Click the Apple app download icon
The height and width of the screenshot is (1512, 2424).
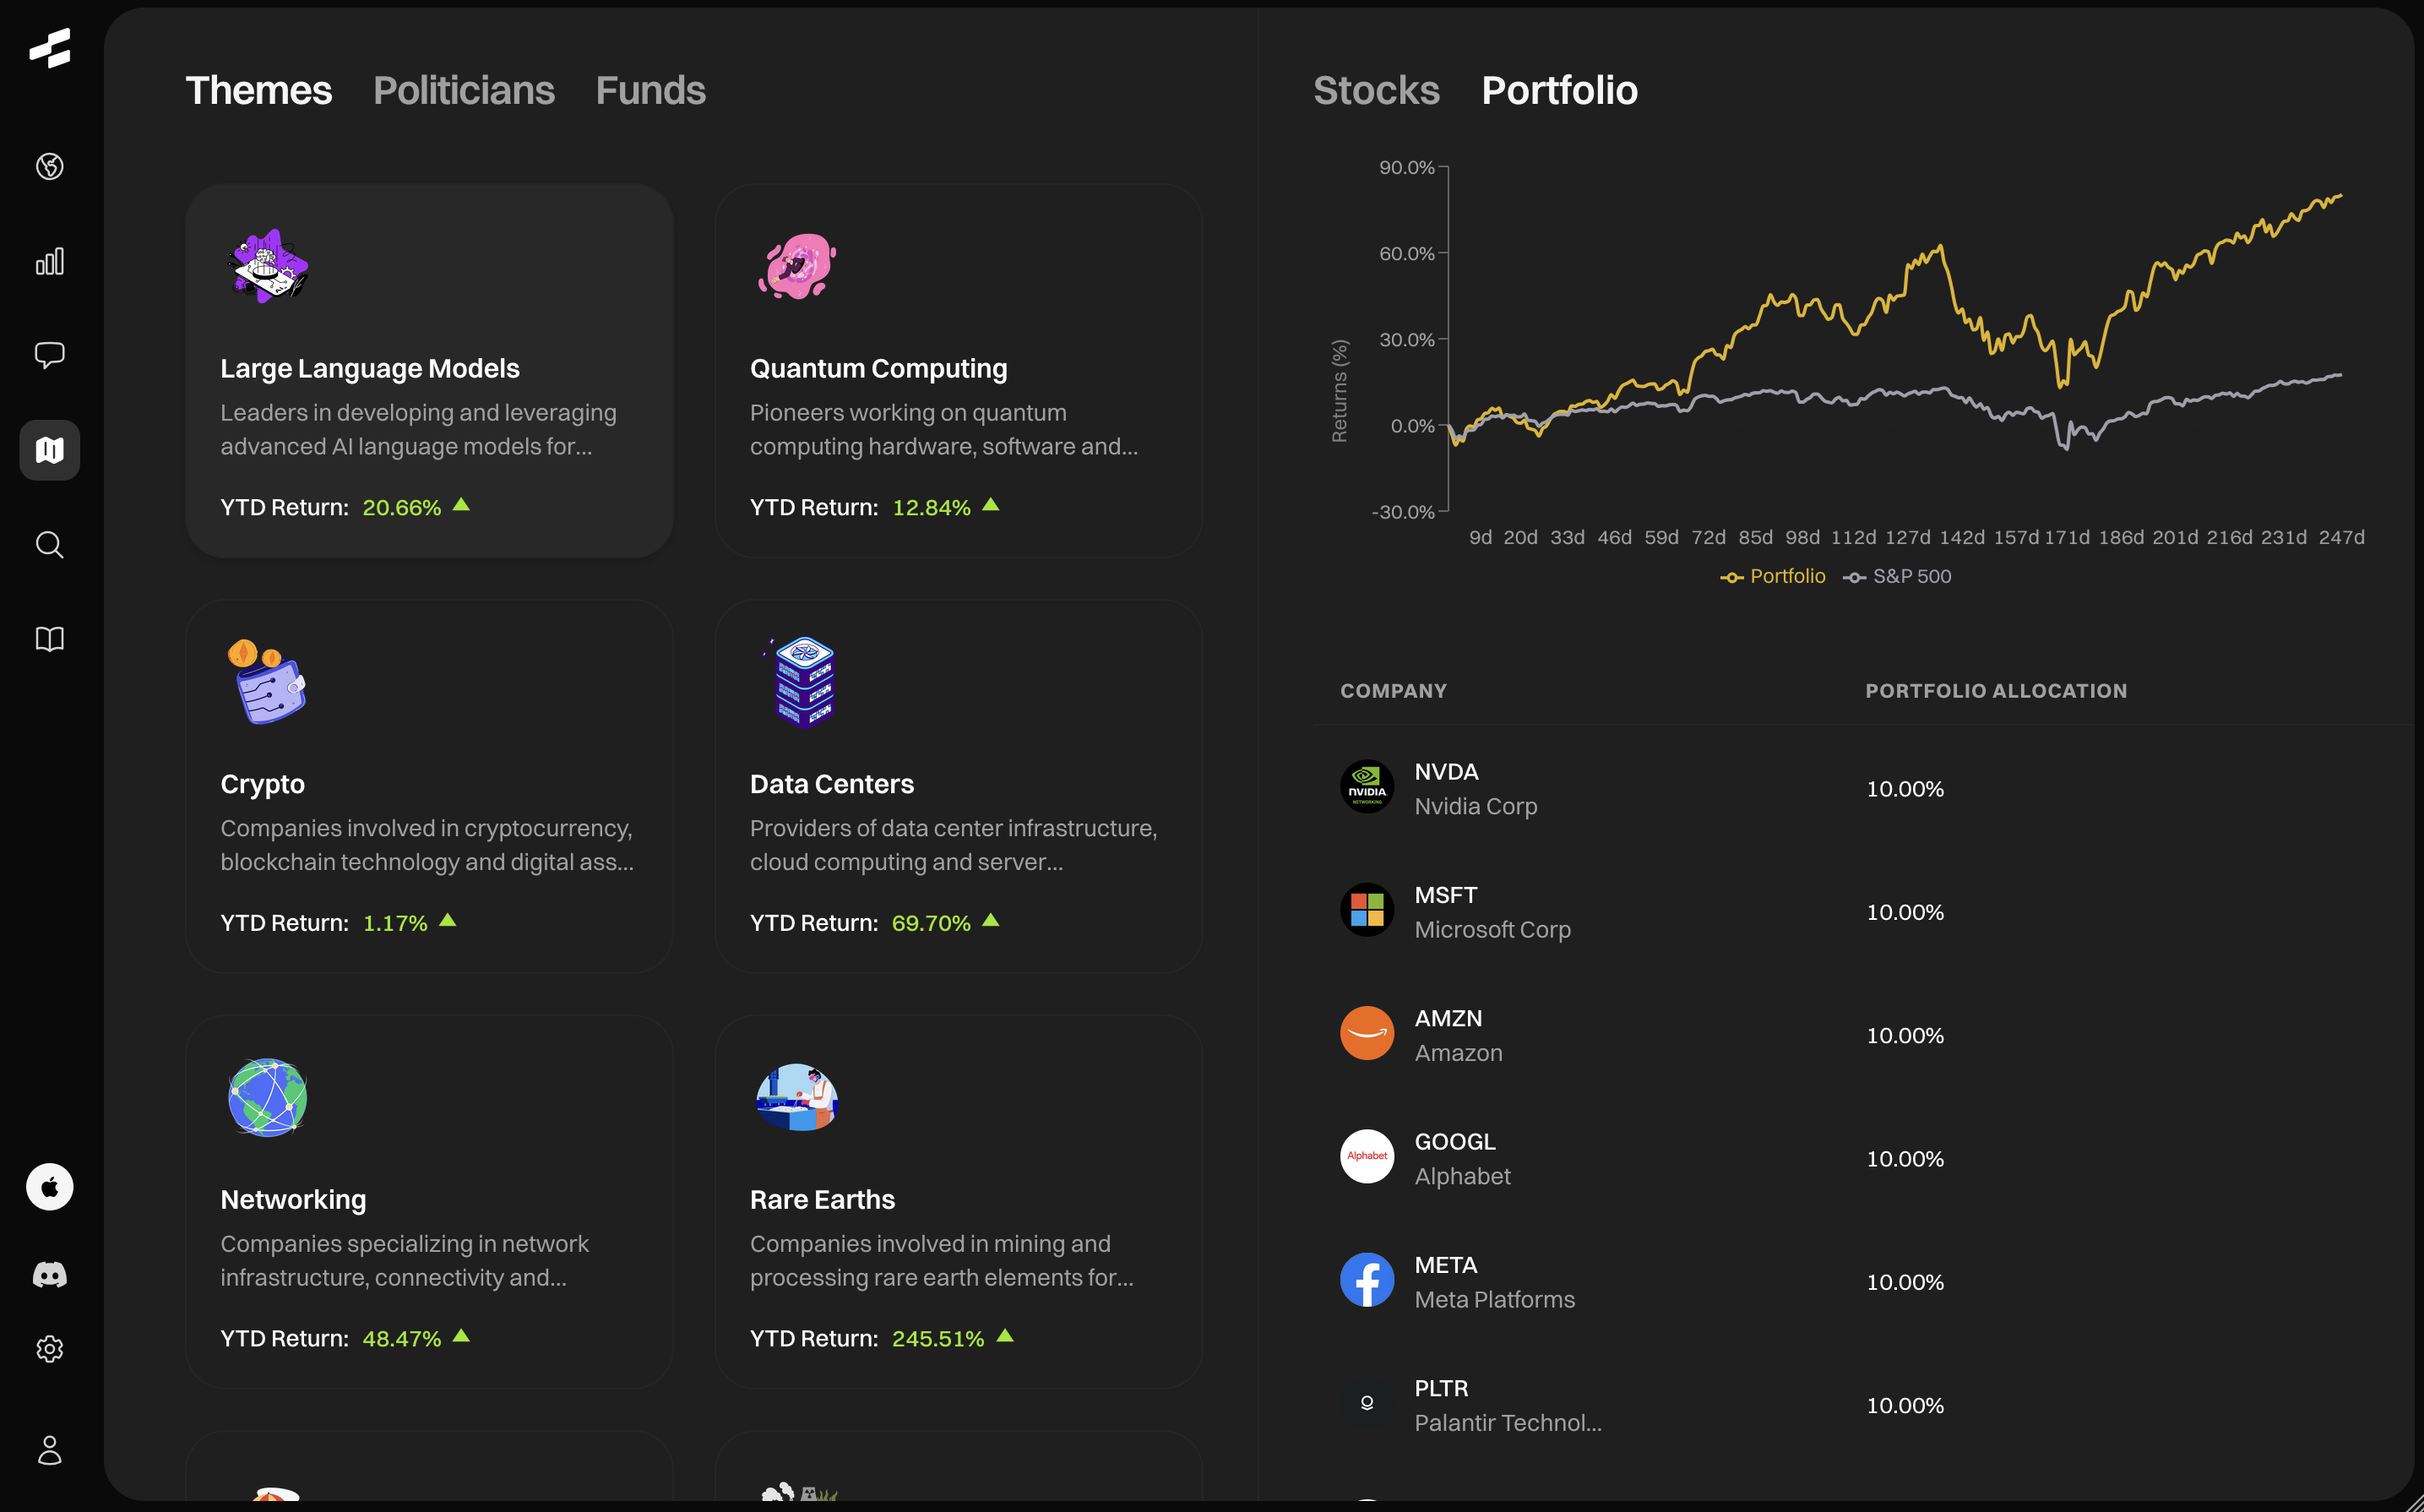pyautogui.click(x=49, y=1187)
